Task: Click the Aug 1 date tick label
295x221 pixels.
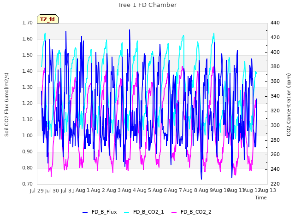Action: coord(83,191)
